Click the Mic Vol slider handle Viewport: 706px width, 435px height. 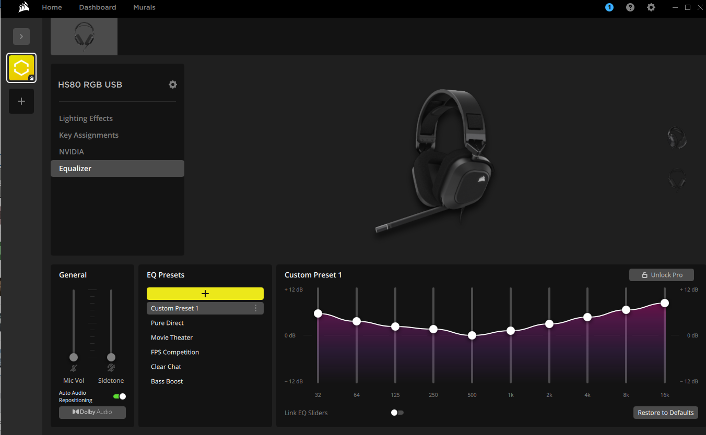pos(74,357)
